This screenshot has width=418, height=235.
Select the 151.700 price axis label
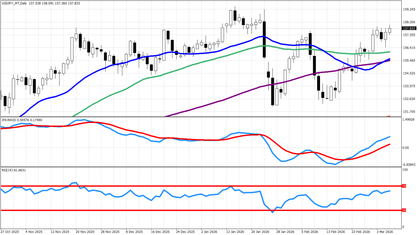(409, 112)
